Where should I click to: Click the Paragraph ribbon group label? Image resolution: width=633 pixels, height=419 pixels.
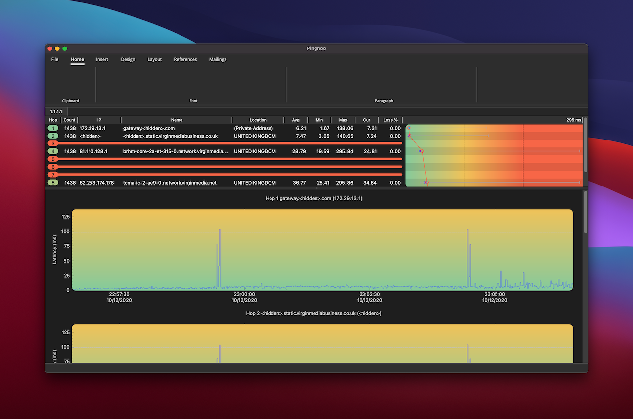click(384, 101)
